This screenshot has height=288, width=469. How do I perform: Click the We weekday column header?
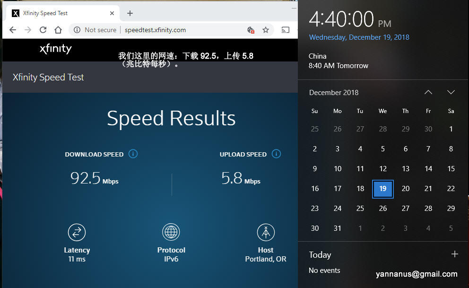tap(382, 111)
